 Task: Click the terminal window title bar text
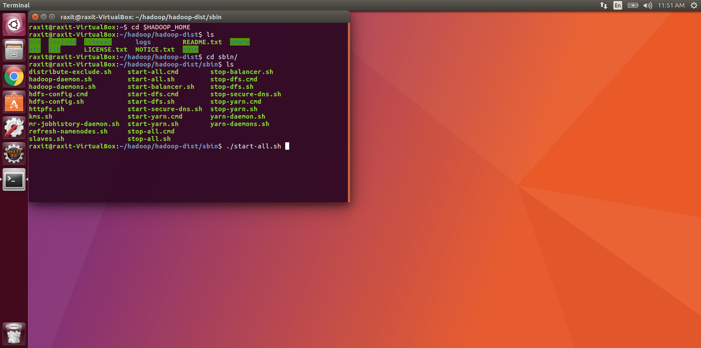coord(141,17)
